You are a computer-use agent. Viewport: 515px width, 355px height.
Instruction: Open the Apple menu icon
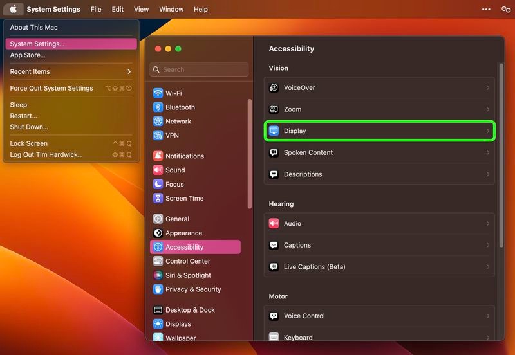pos(13,9)
